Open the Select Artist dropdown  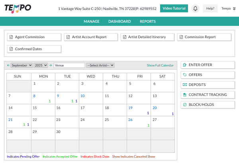(x=100, y=65)
